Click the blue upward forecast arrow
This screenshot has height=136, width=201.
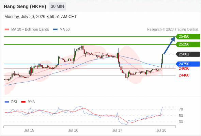click(169, 46)
